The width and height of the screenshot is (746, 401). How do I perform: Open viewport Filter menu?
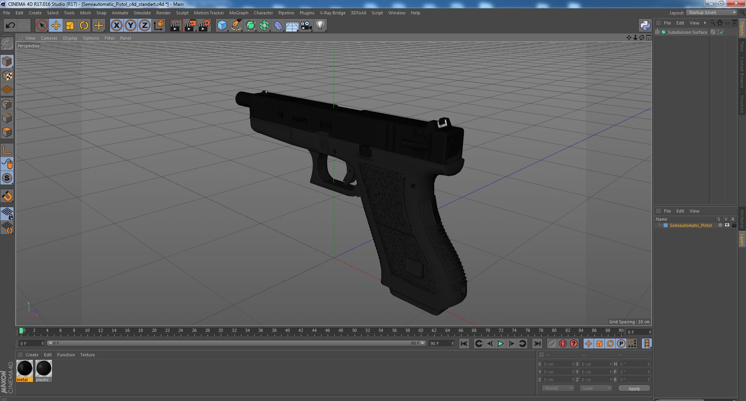[x=110, y=38]
